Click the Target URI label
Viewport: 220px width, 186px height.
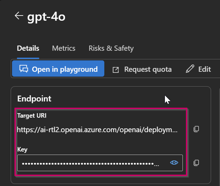point(32,116)
